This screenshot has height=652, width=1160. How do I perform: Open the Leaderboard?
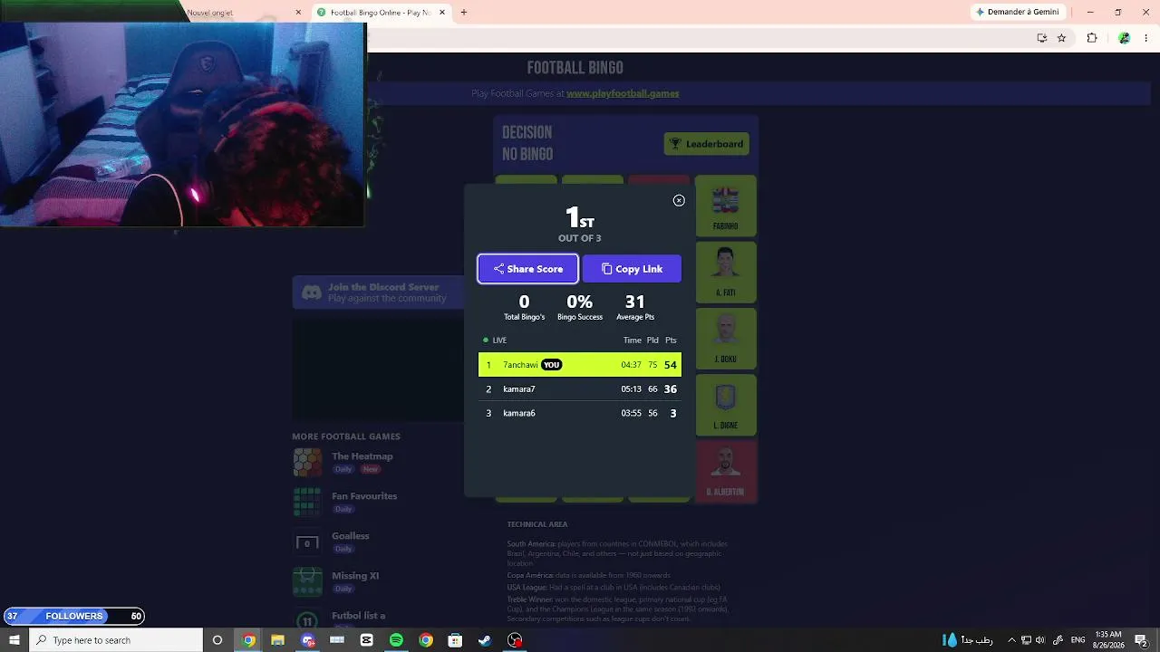(706, 144)
